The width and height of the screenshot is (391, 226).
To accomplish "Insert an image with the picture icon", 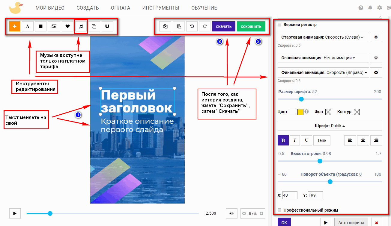I will tap(54, 26).
